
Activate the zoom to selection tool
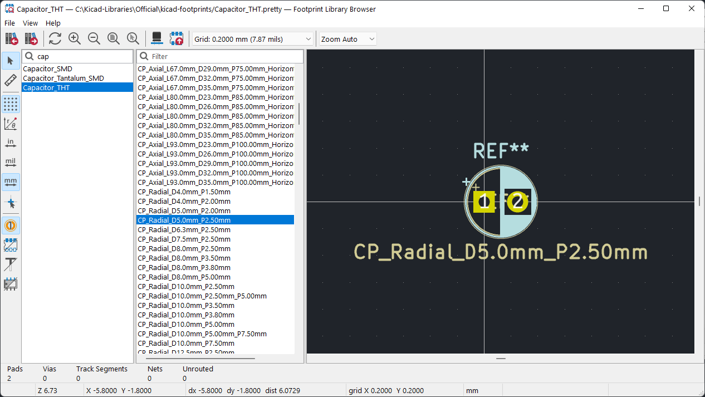[133, 39]
